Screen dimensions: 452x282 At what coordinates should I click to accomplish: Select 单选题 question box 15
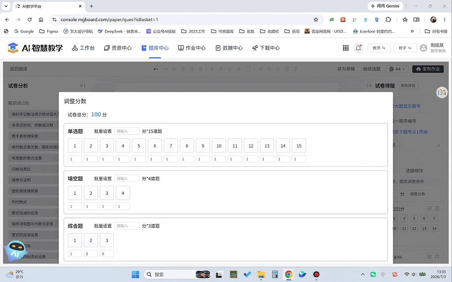pyautogui.click(x=299, y=145)
